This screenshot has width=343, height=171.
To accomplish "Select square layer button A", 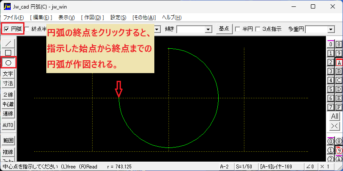I will (x=339, y=62).
